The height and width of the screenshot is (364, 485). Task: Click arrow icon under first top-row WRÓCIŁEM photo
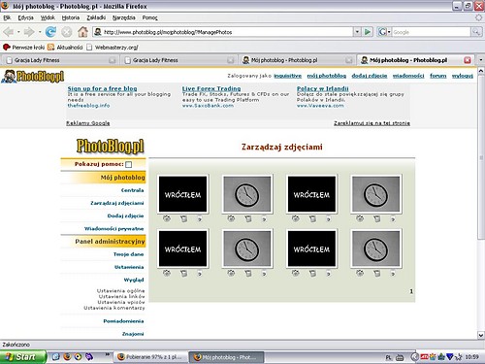coord(200,219)
